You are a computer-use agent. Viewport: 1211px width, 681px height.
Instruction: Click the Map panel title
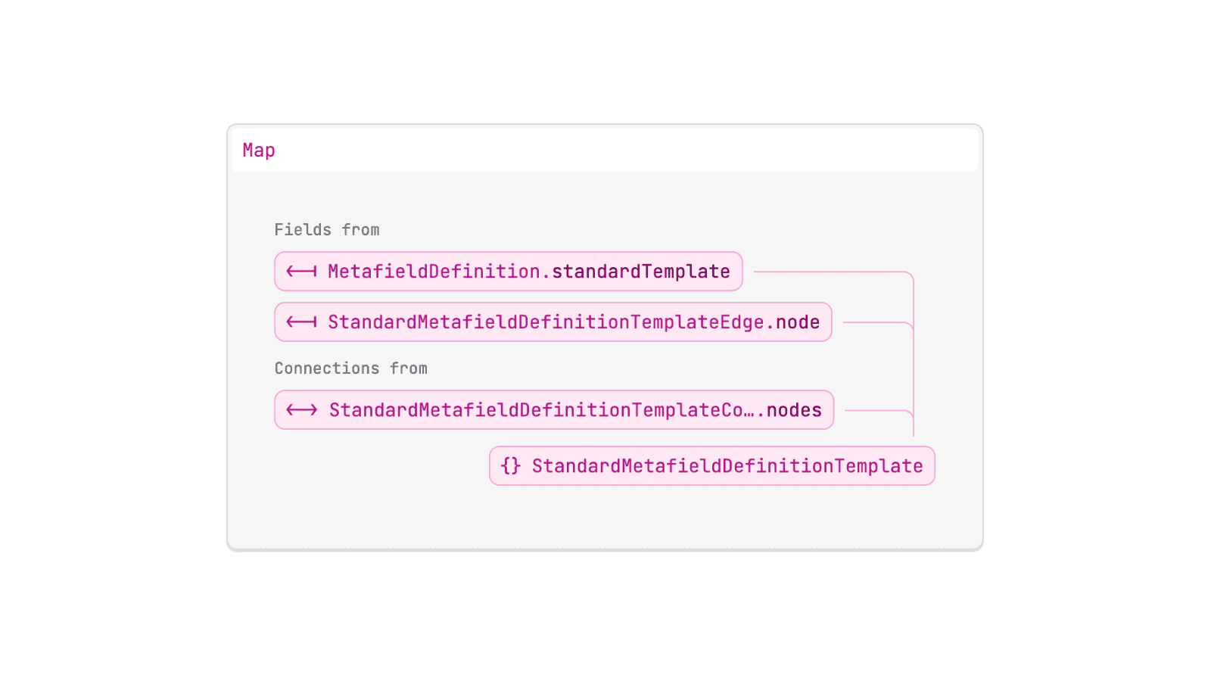[259, 151]
